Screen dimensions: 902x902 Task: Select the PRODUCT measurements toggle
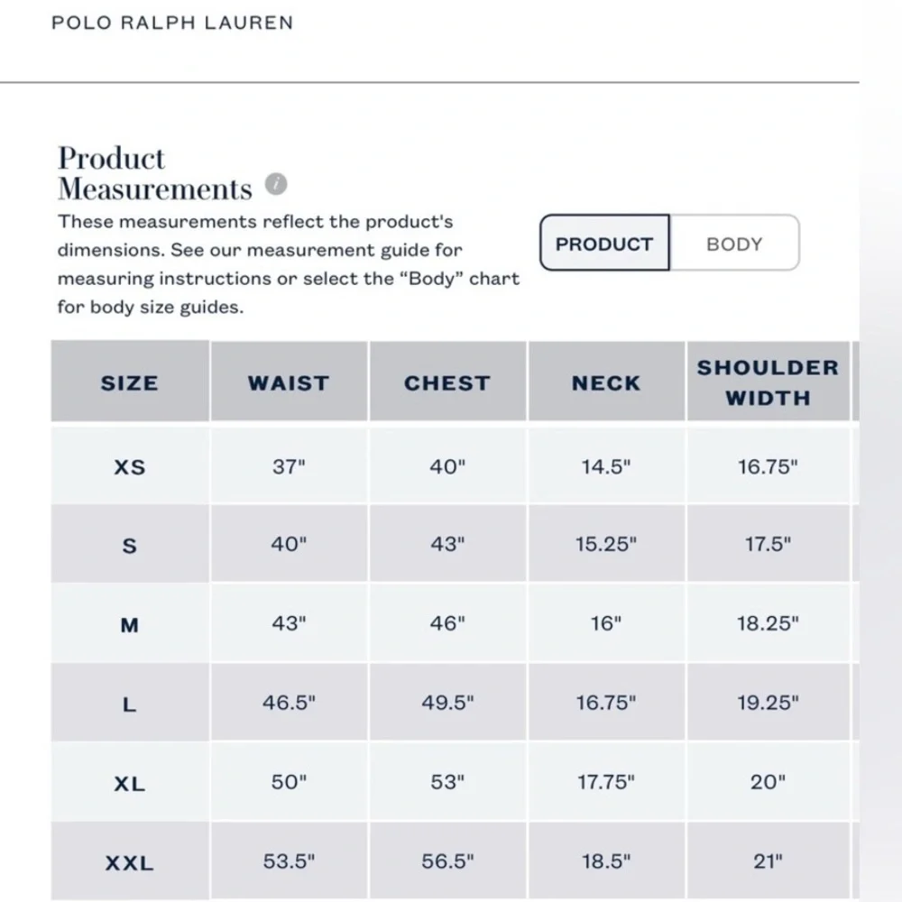604,244
